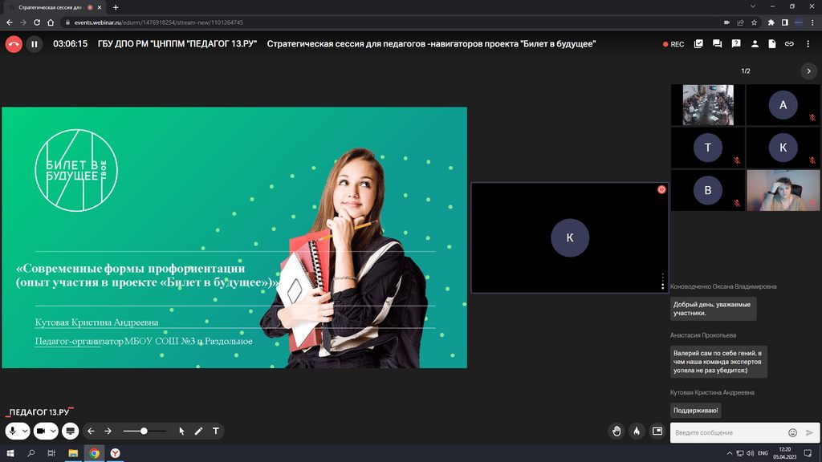
Task: Select participant tile with letter B
Action: pos(708,190)
